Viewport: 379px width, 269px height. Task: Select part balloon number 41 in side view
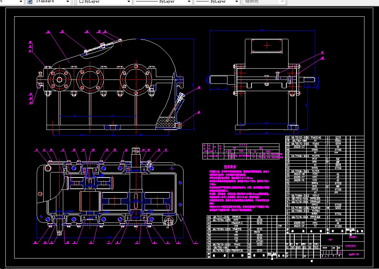(322, 52)
